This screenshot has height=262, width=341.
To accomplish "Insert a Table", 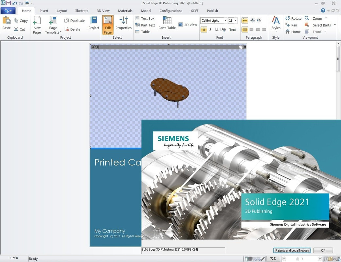I will tap(142, 32).
